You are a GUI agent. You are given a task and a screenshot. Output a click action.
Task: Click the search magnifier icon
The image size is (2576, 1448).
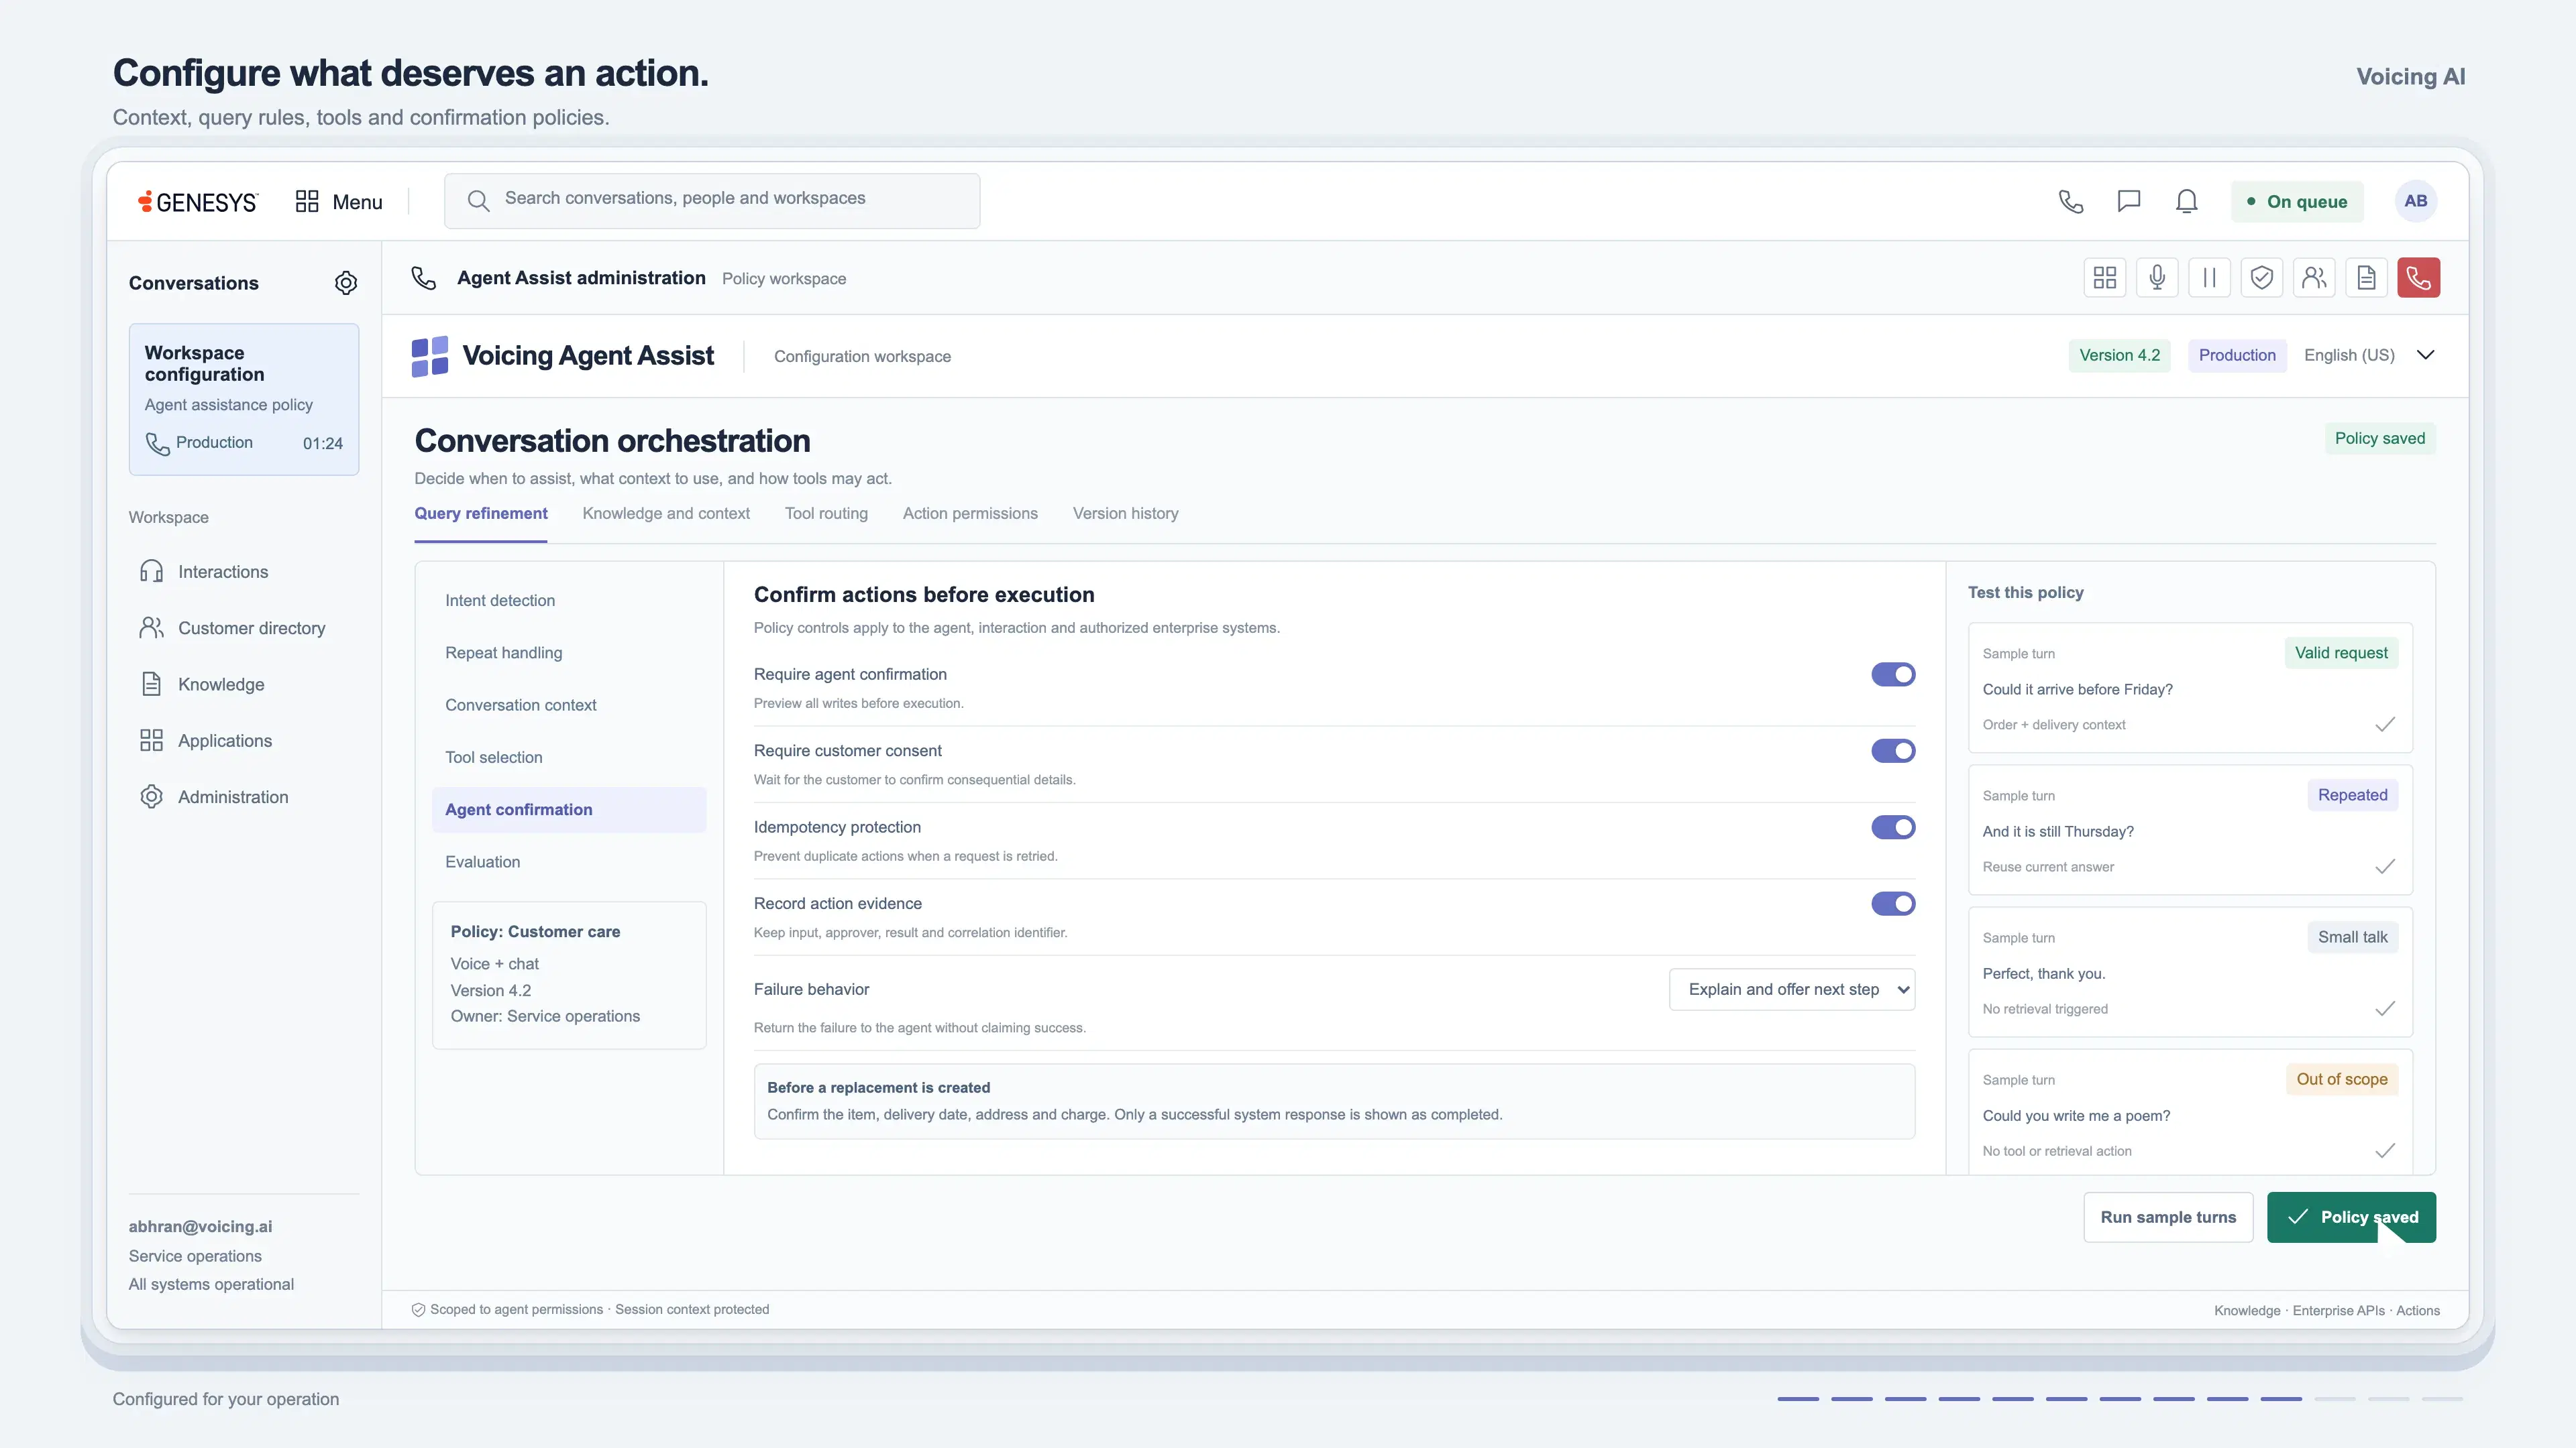click(478, 201)
